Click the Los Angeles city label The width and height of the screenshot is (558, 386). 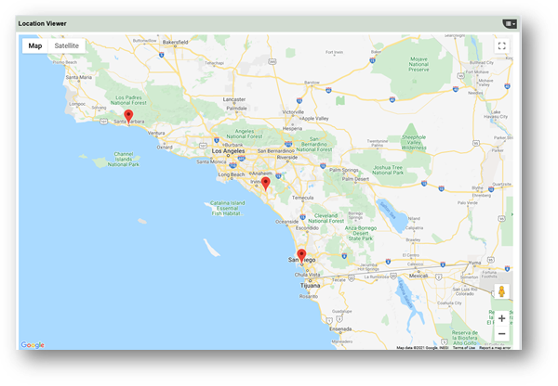click(x=228, y=151)
